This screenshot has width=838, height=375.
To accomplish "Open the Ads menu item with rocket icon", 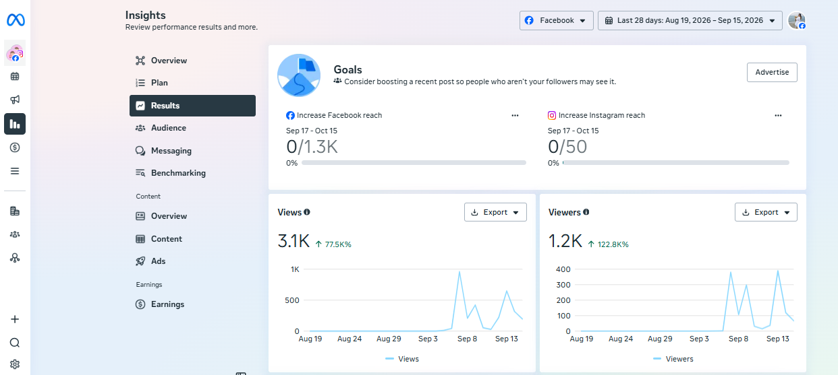I will coord(192,261).
